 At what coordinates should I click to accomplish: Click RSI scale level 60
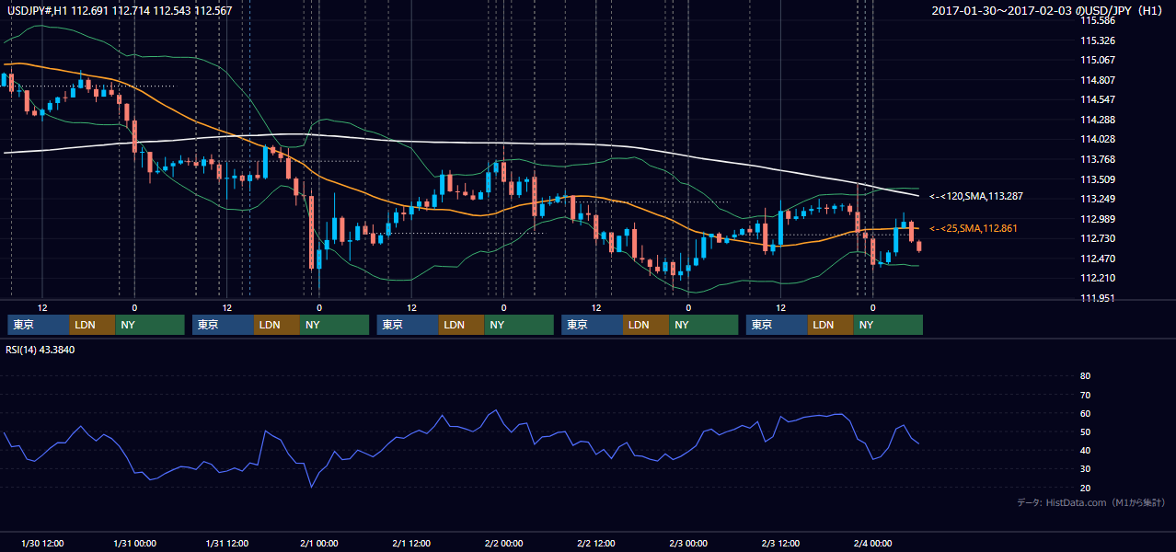point(1085,413)
